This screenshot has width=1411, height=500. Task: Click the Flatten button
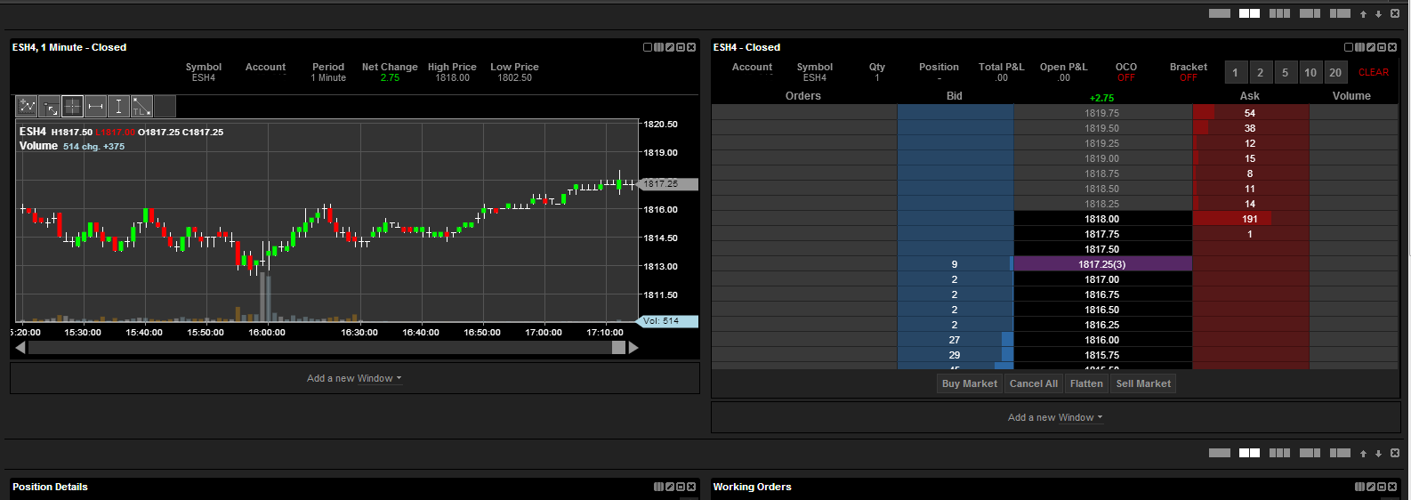pos(1086,383)
